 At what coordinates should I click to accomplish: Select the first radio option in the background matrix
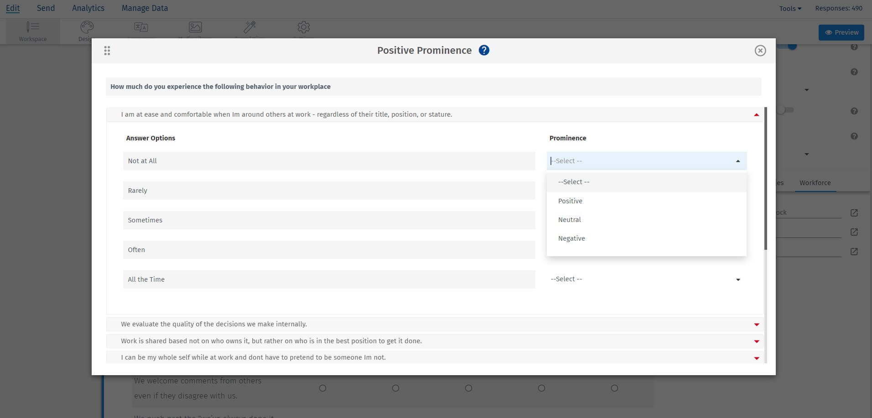pyautogui.click(x=323, y=388)
